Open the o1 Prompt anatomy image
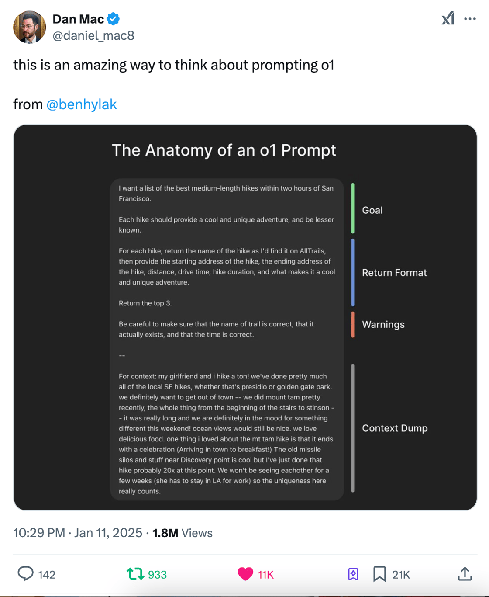This screenshot has width=489, height=597. point(245,317)
